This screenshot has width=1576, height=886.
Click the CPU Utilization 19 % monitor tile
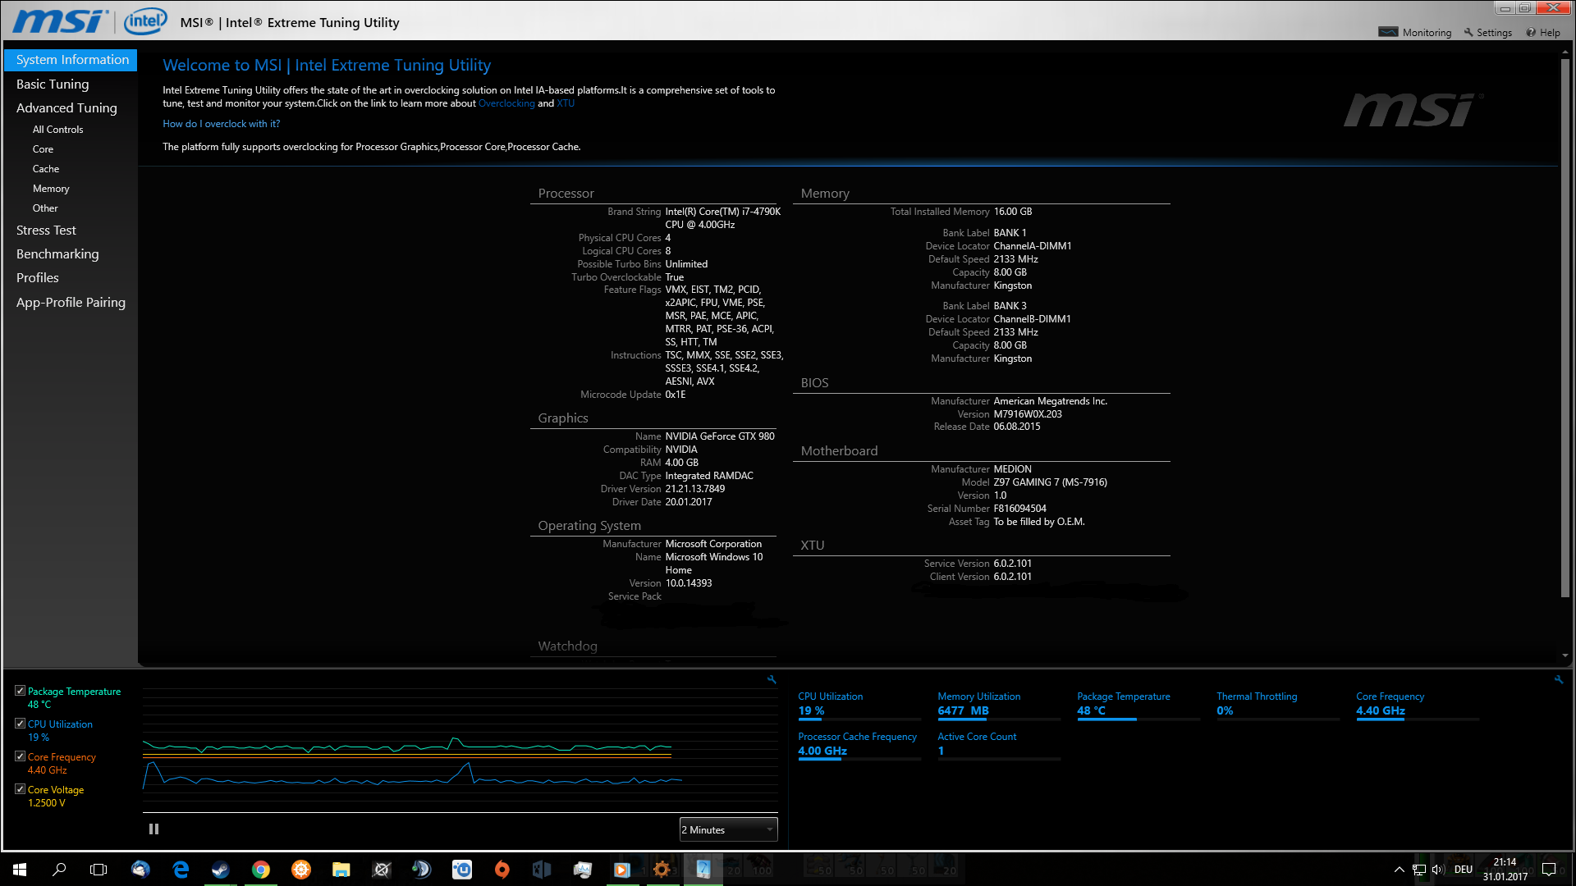pyautogui.click(x=859, y=706)
